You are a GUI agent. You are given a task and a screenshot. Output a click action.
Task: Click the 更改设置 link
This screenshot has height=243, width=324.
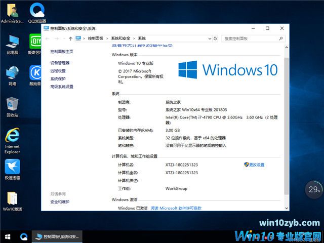[257, 165]
